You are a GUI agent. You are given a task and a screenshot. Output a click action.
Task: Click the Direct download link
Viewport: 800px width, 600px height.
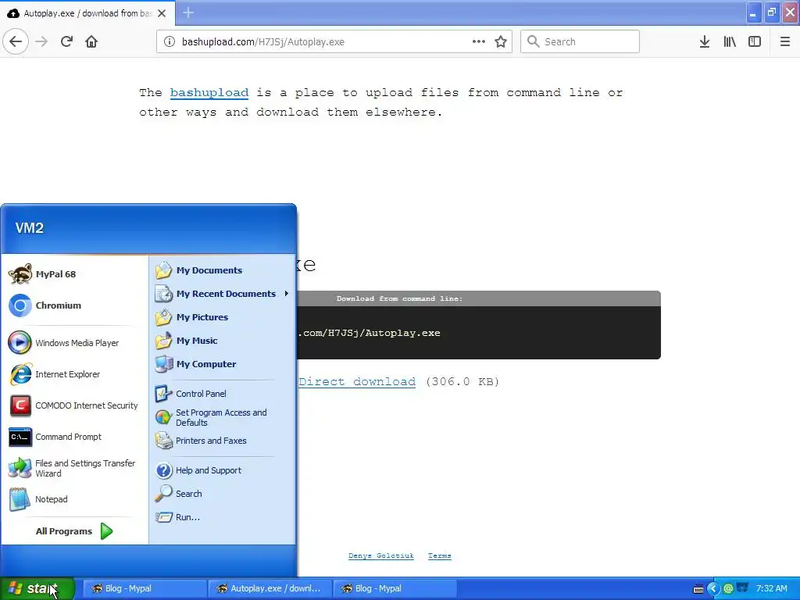click(357, 381)
